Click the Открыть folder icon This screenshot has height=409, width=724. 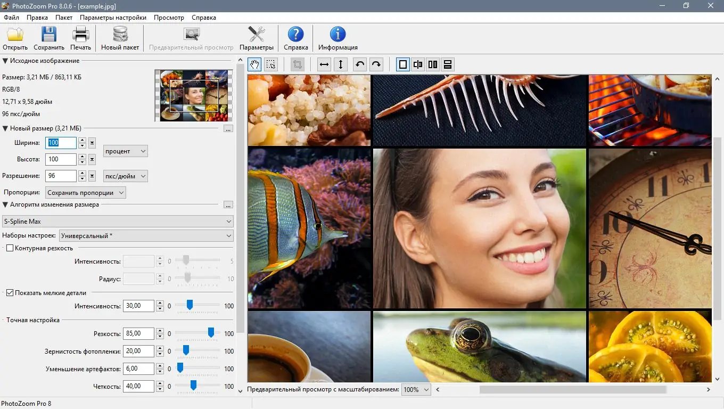pyautogui.click(x=15, y=35)
